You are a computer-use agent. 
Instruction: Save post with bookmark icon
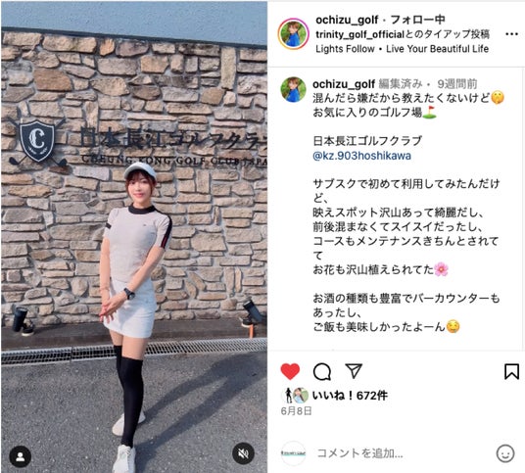coord(511,371)
